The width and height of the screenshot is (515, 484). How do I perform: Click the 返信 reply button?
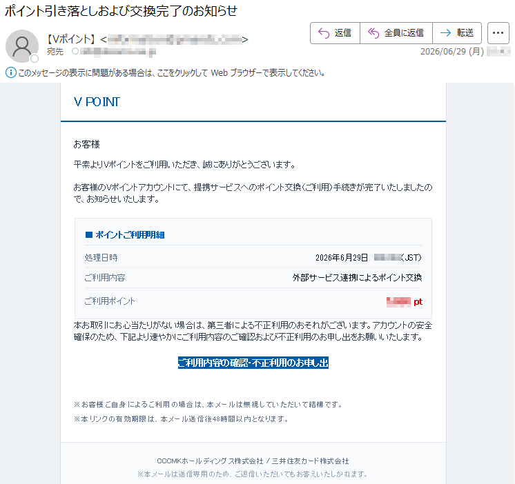(335, 33)
